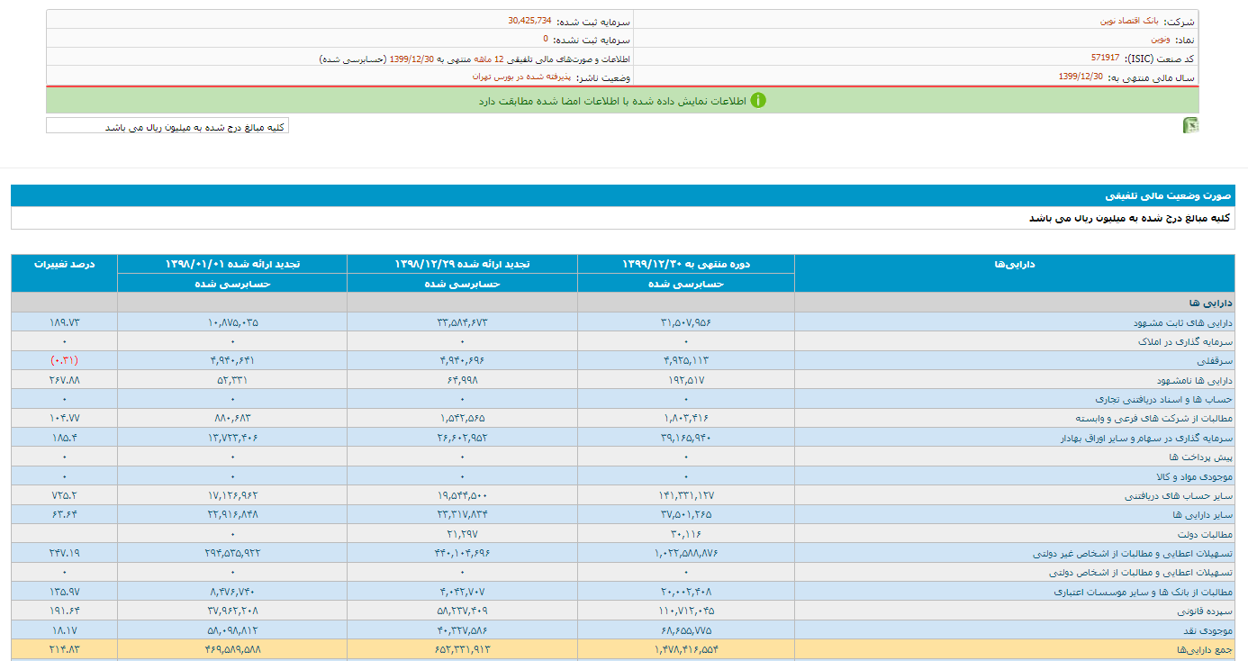The width and height of the screenshot is (1248, 661).
Task: Click the ISIC industry code 571917
Action: (1105, 58)
